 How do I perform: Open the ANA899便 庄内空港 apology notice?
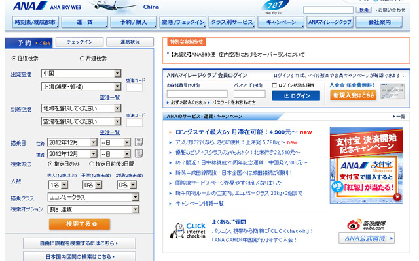point(237,55)
